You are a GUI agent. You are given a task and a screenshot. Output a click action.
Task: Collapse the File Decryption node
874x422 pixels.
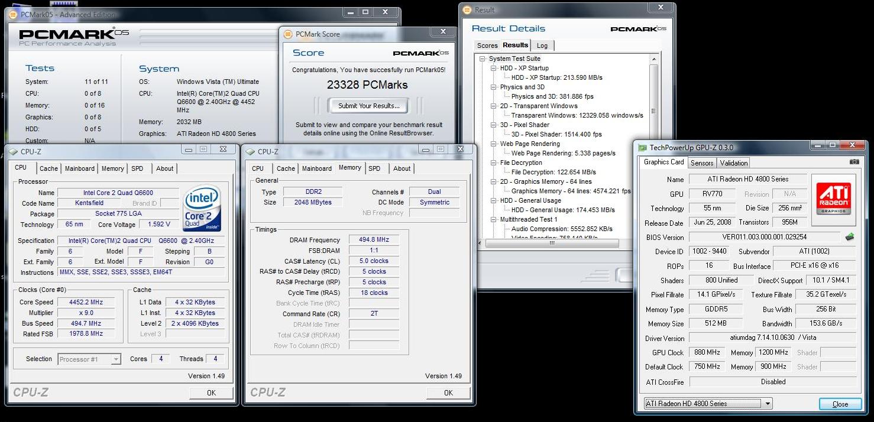(x=494, y=163)
